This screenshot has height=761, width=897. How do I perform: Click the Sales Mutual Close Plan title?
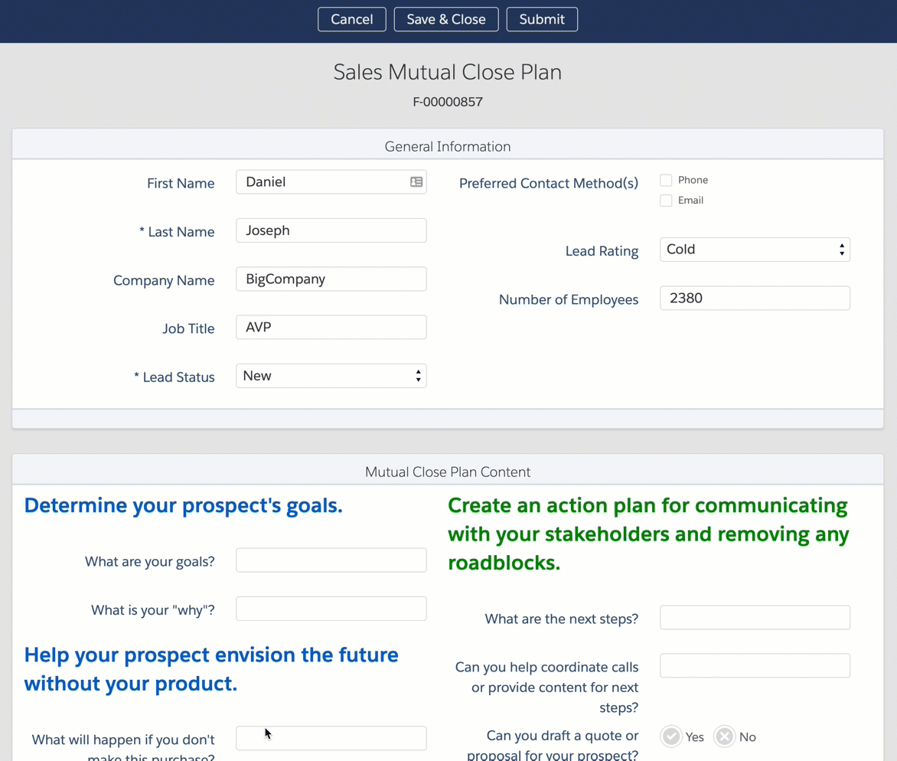click(448, 72)
